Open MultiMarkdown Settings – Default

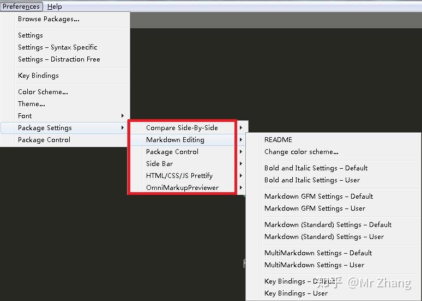(334, 253)
